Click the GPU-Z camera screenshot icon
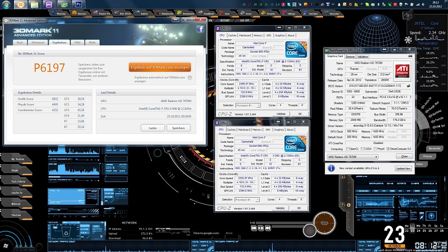 tap(410, 57)
